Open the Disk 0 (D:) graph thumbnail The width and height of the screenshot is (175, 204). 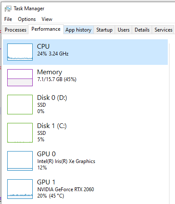pos(20,105)
